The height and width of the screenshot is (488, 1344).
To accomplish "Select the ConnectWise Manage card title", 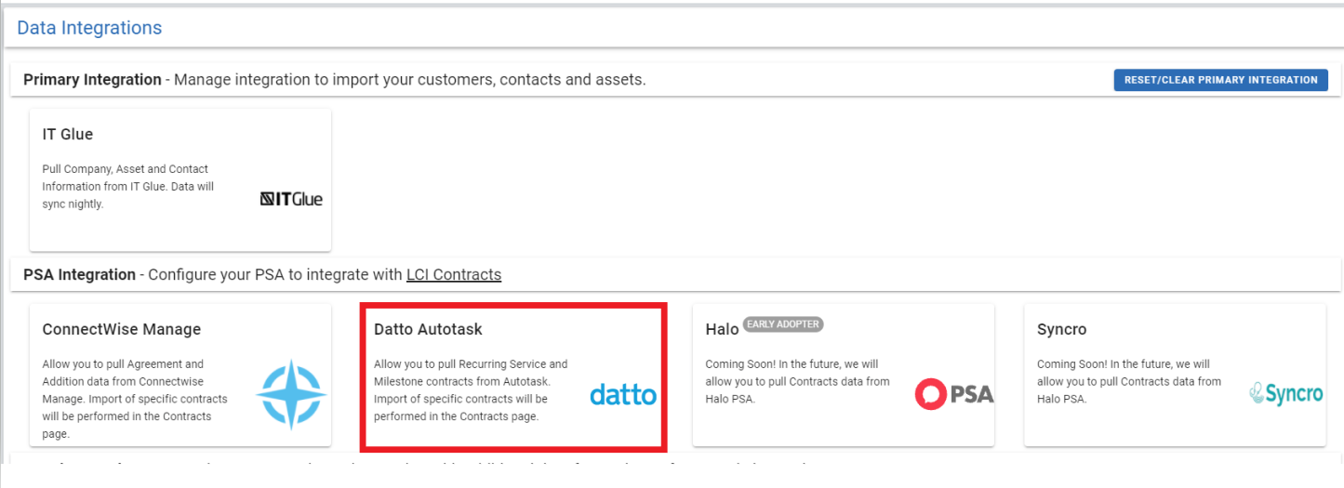I will coord(122,329).
